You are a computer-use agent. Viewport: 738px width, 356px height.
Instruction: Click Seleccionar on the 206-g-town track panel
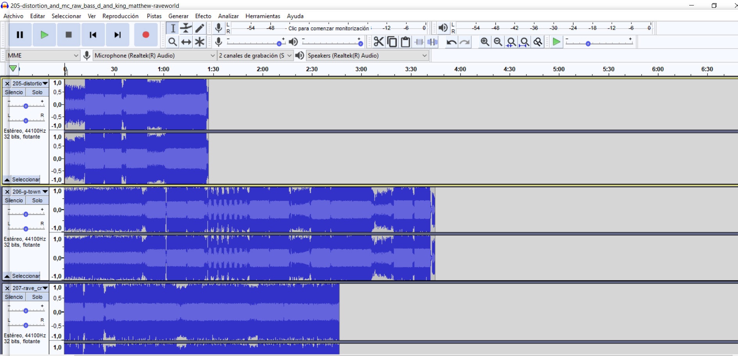tap(26, 276)
